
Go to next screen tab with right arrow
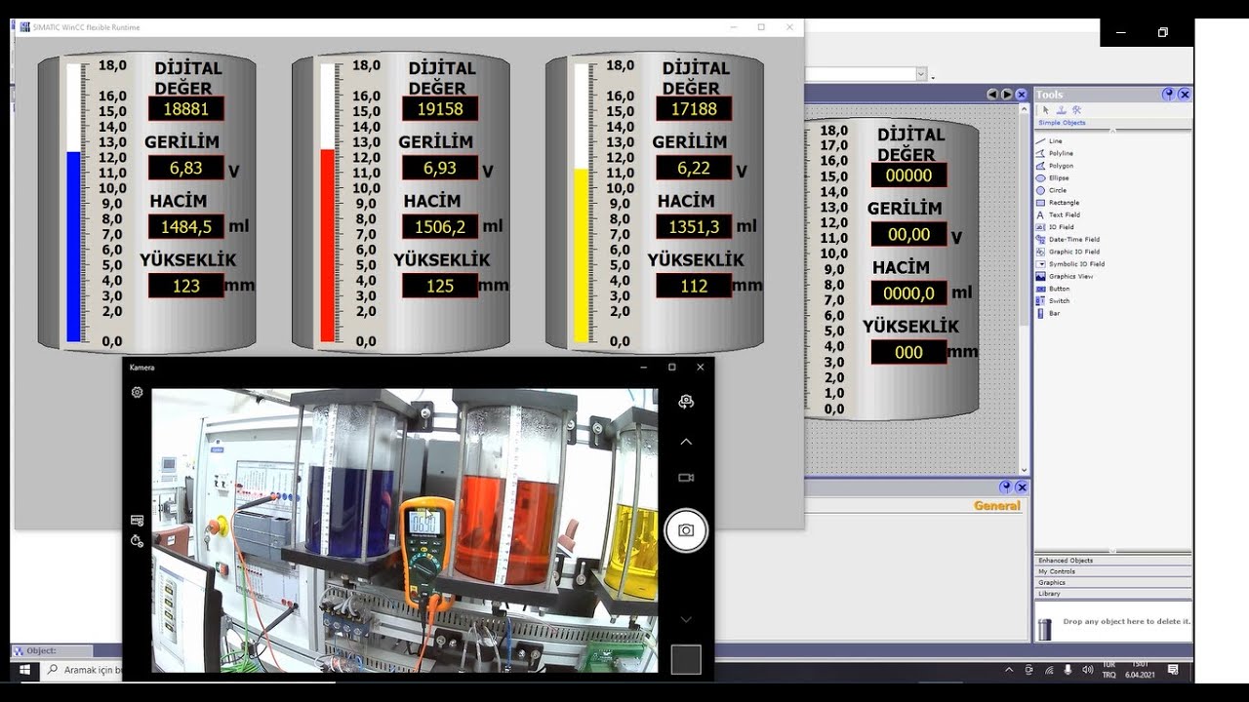click(1006, 95)
